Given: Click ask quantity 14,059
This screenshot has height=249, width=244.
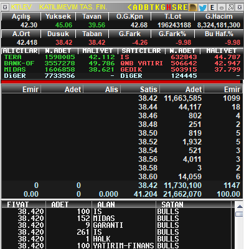Looking at the screenshot, I should (x=190, y=177).
